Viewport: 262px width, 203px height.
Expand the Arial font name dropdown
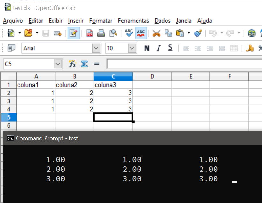(x=96, y=48)
